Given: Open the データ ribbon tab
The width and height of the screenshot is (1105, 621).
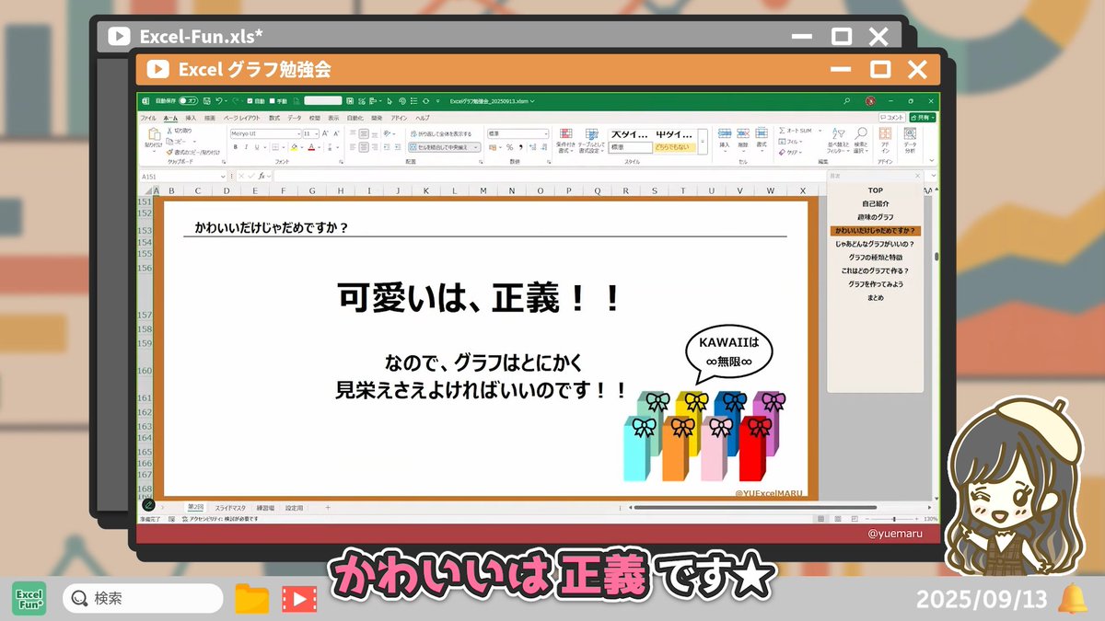Looking at the screenshot, I should click(295, 118).
